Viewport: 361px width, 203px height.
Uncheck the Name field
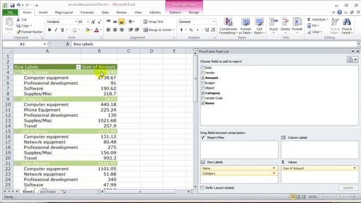coord(203,103)
